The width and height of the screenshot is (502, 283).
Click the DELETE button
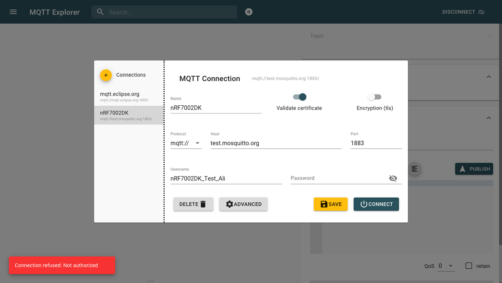click(x=193, y=204)
